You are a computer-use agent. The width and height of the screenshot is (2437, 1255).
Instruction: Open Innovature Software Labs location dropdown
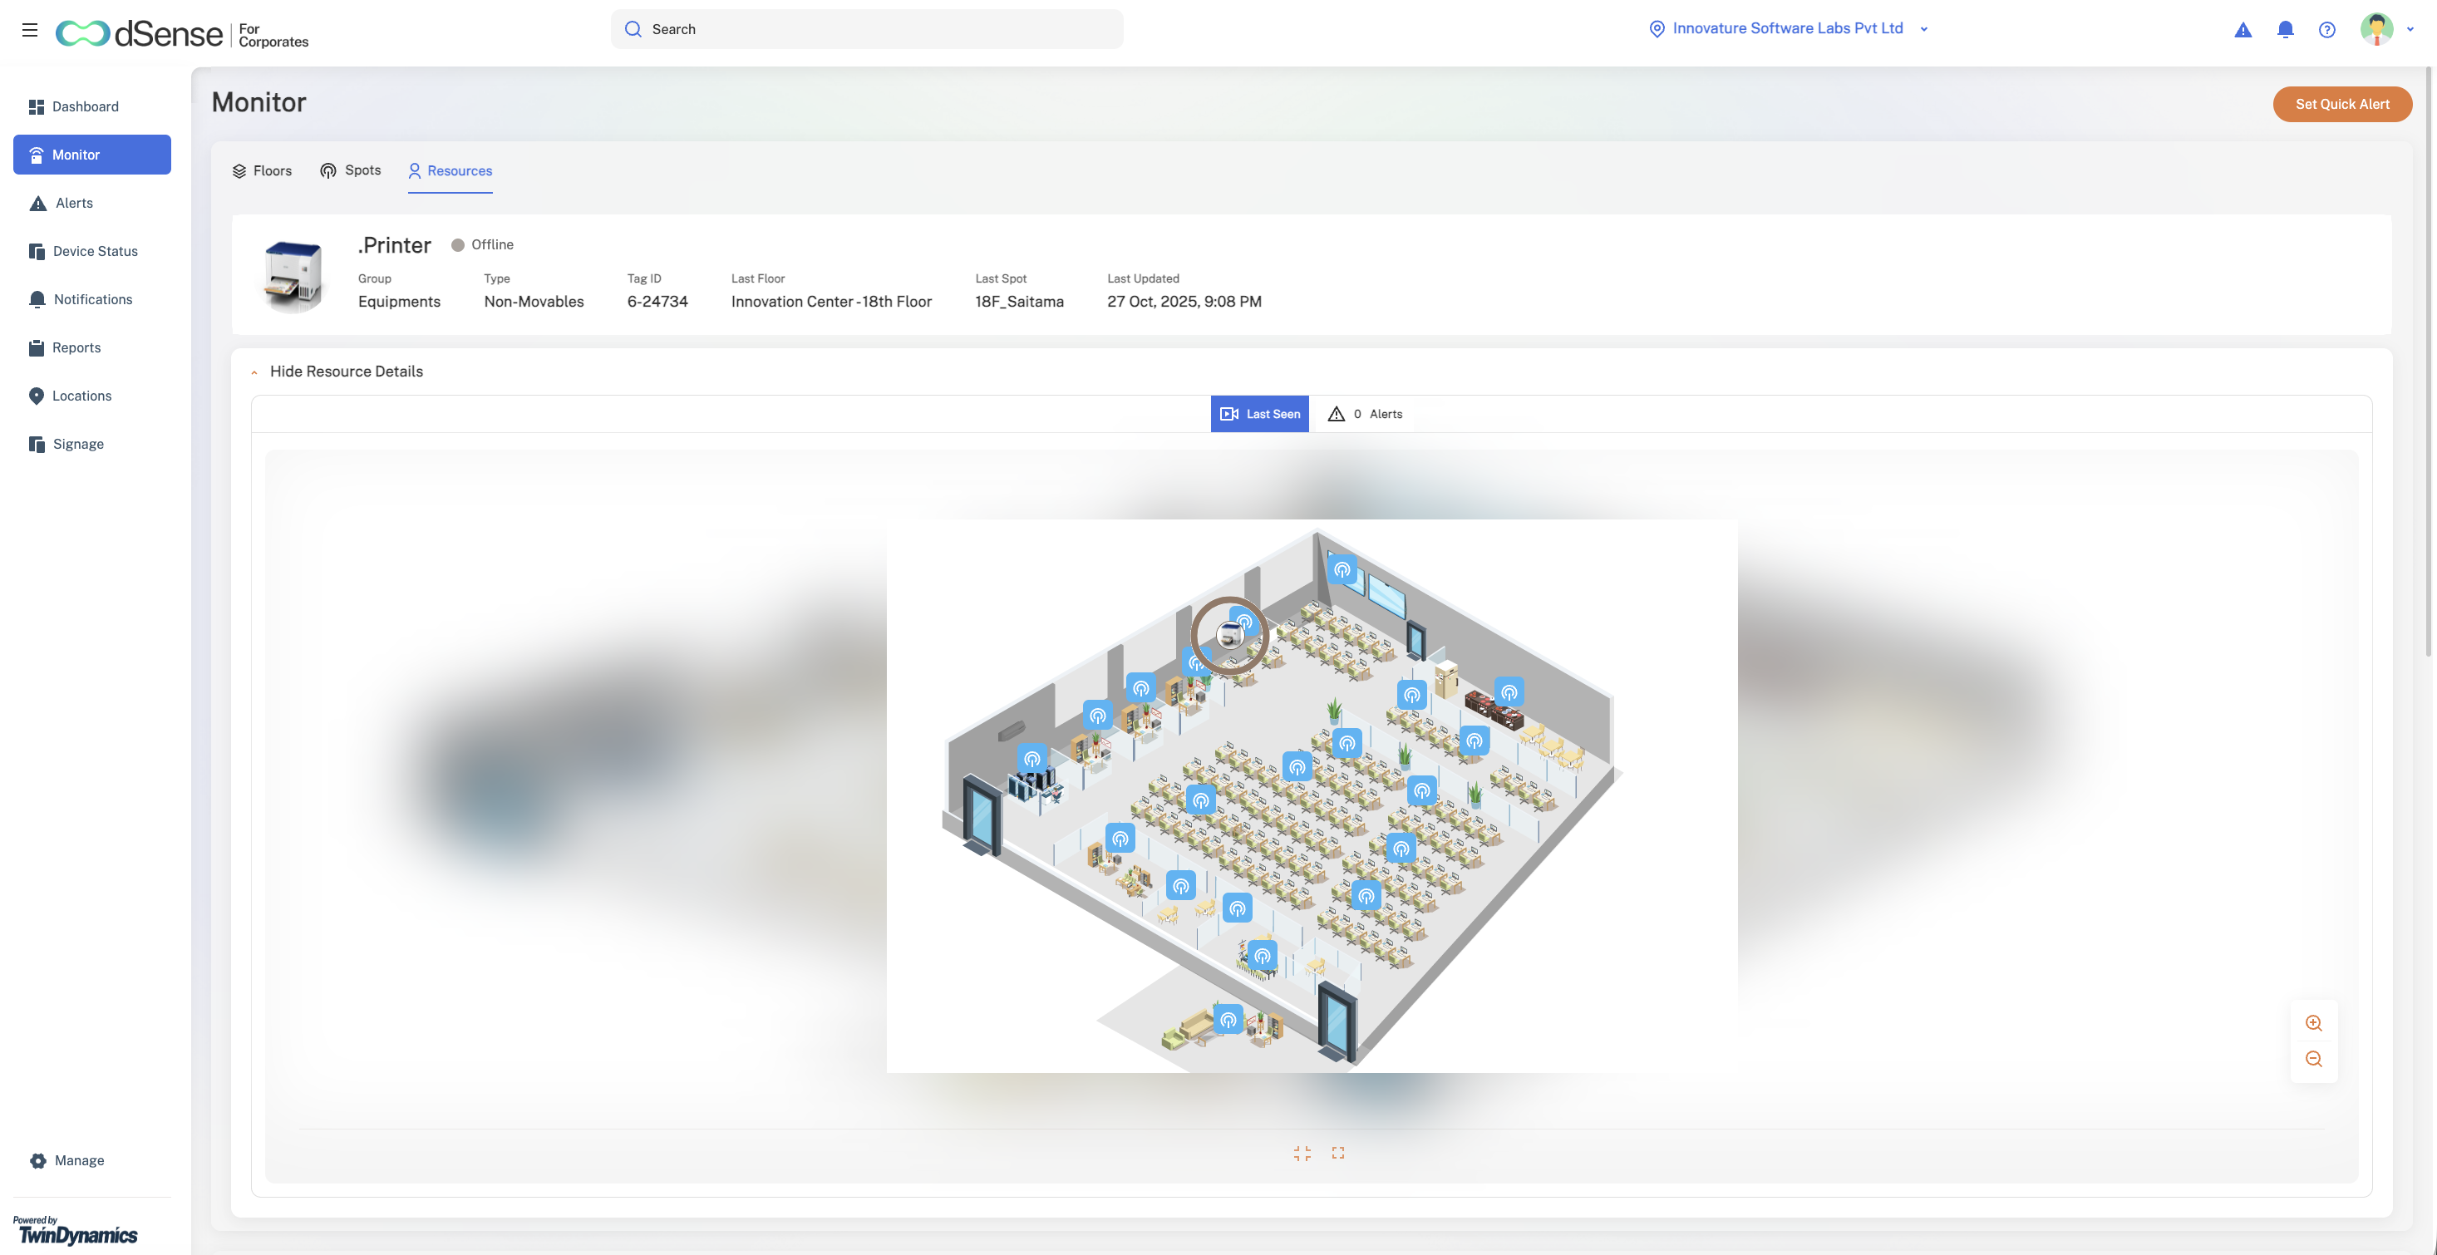pos(1787,28)
